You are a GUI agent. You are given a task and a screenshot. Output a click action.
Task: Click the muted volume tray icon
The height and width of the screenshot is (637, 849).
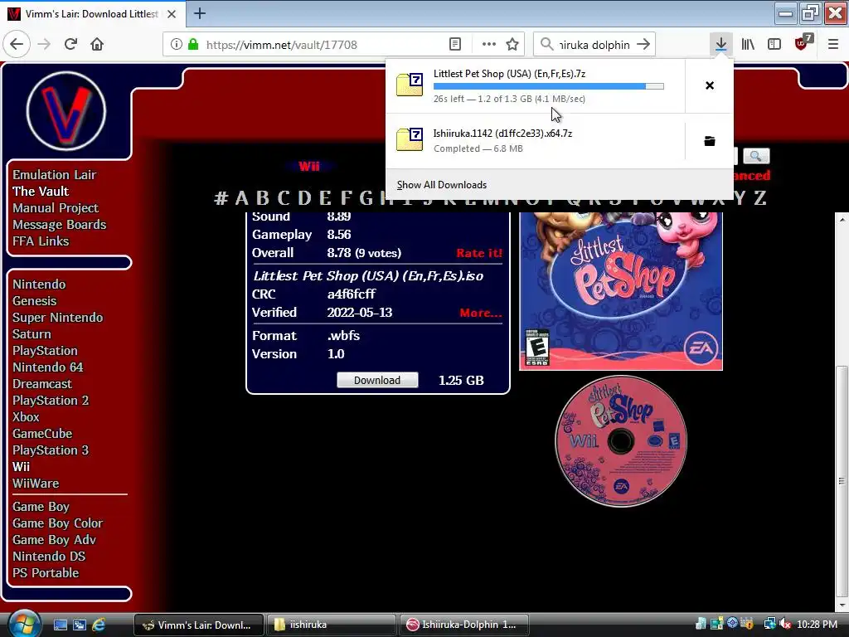pos(785,625)
